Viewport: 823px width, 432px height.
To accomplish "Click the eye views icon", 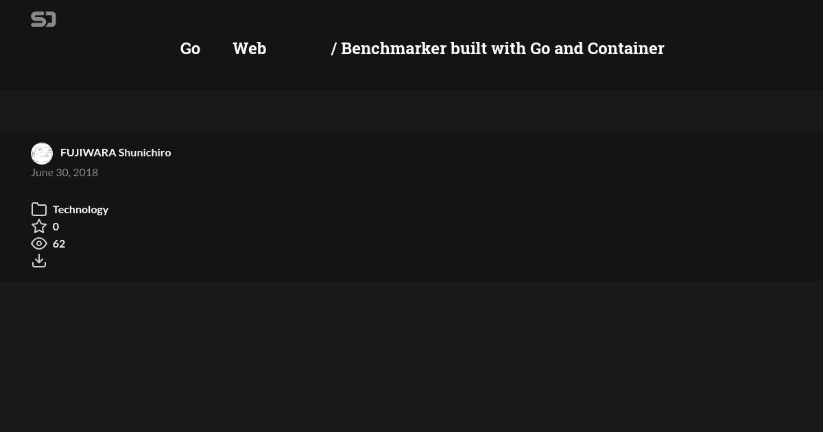I will pyautogui.click(x=39, y=243).
